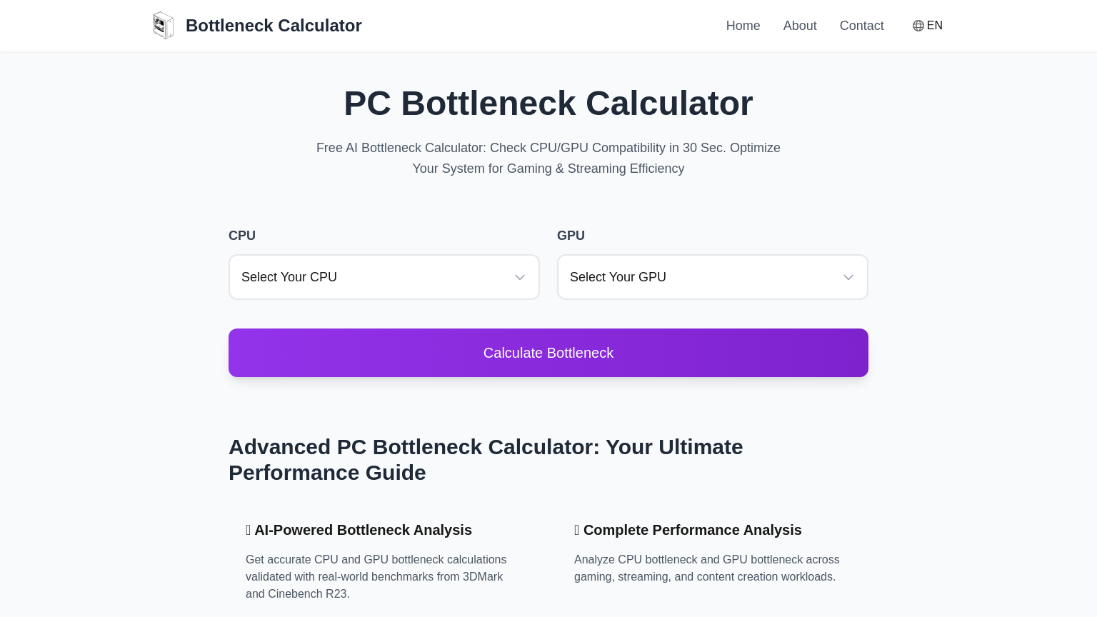The height and width of the screenshot is (617, 1097).
Task: Expand the CPU dropdown chevron arrow
Action: click(x=520, y=277)
